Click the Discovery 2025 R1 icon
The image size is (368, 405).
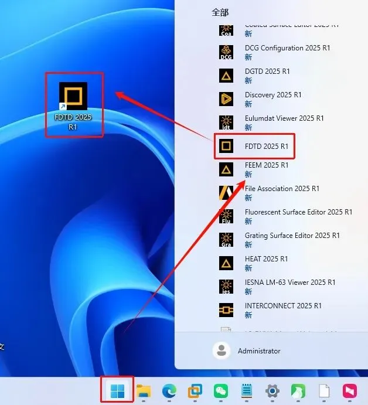coord(226,99)
